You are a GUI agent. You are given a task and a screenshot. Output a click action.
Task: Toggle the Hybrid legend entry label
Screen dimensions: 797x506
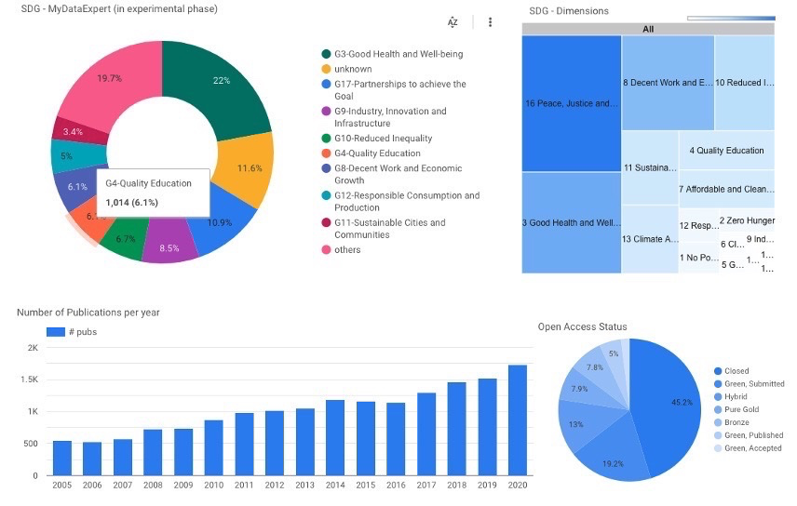(736, 396)
